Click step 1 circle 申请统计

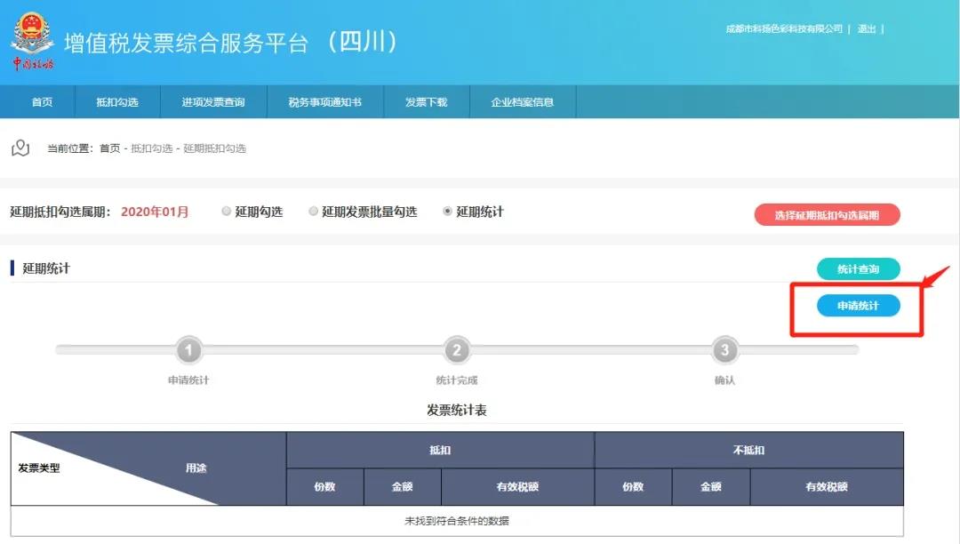pyautogui.click(x=188, y=350)
